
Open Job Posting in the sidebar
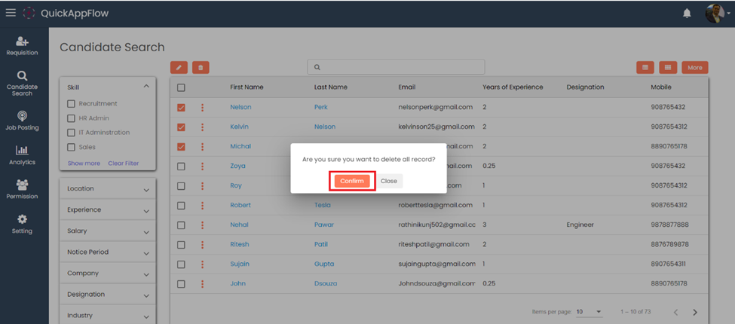22,121
